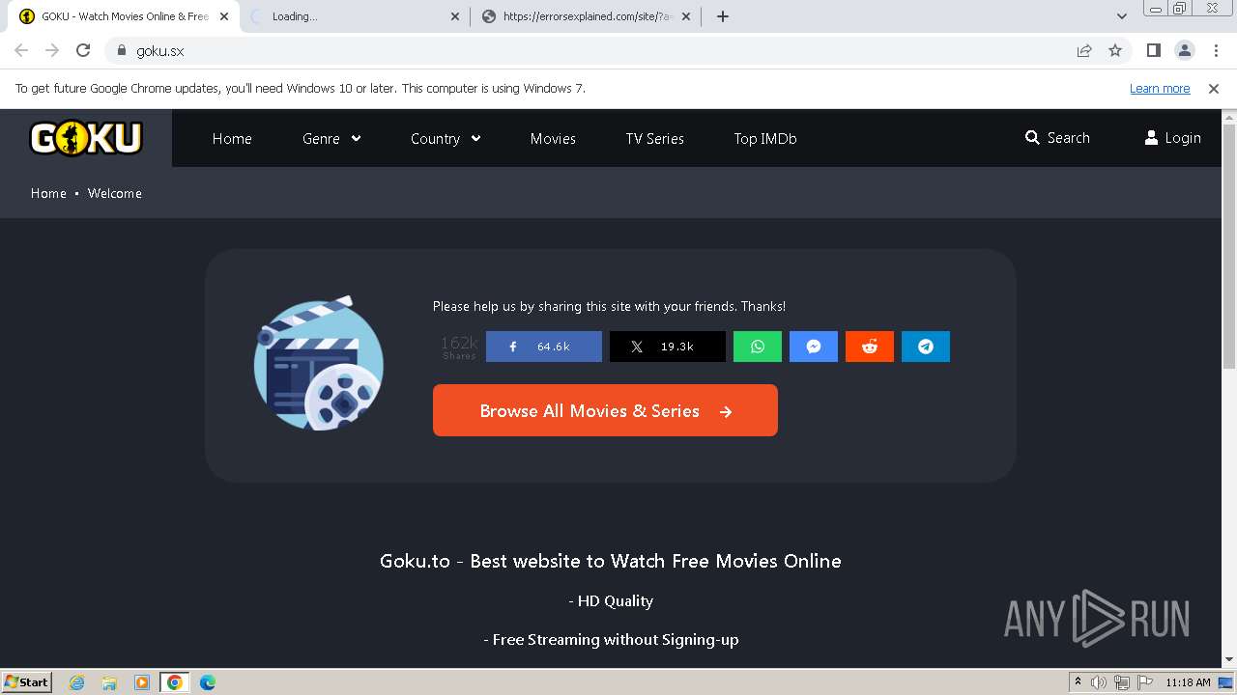Viewport: 1237px width, 695px height.
Task: Click the share page icon in address bar
Action: (1084, 51)
